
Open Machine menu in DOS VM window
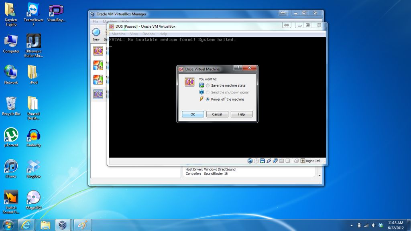(x=118, y=34)
